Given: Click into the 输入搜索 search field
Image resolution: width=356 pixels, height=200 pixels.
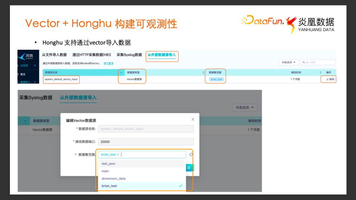Looking at the screenshot, I should [x=318, y=62].
